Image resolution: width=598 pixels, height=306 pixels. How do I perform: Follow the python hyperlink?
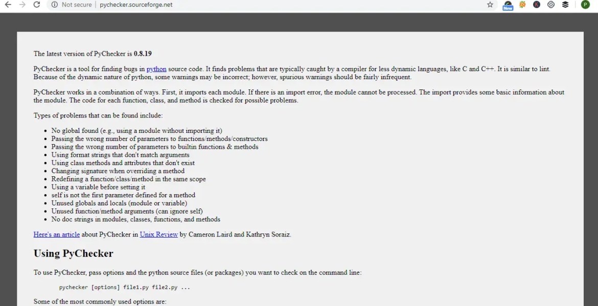[x=156, y=69]
